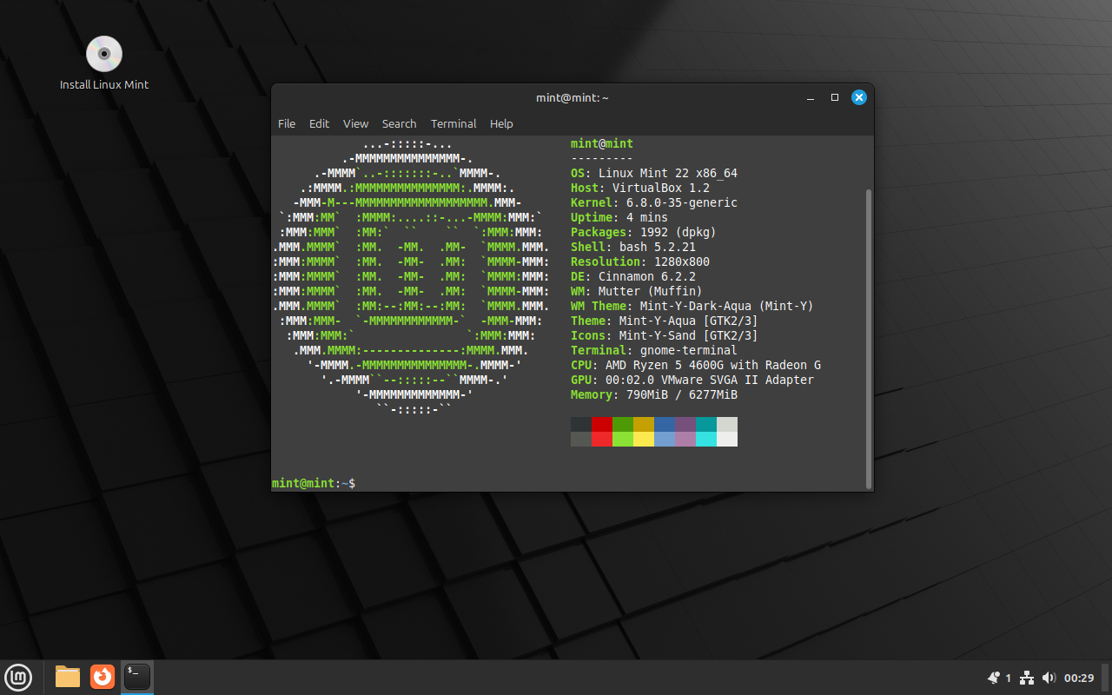Open the Linux Mint menu
Image resolution: width=1112 pixels, height=695 pixels.
18,677
